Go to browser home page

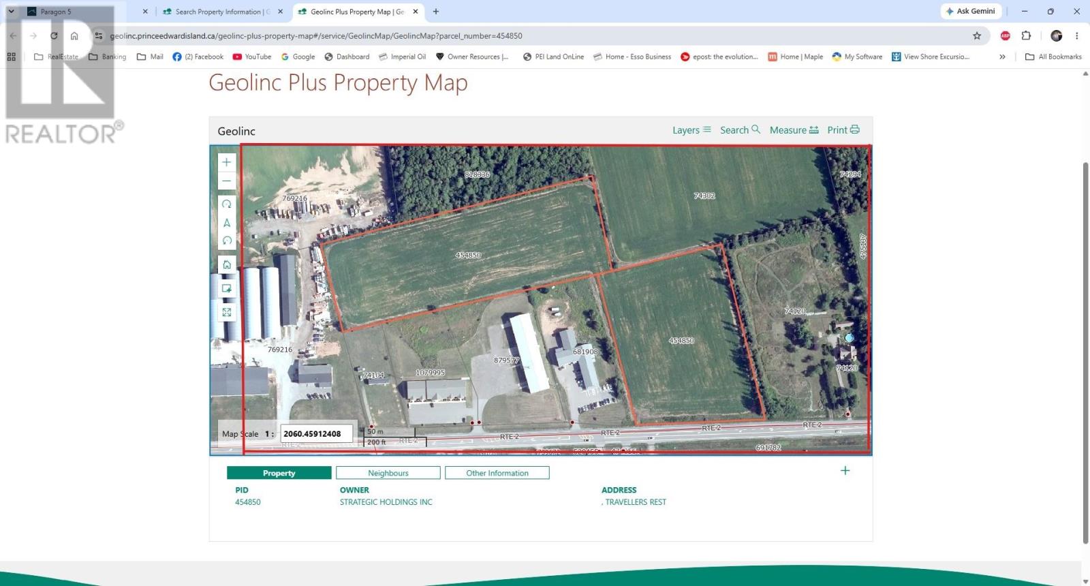(74, 35)
